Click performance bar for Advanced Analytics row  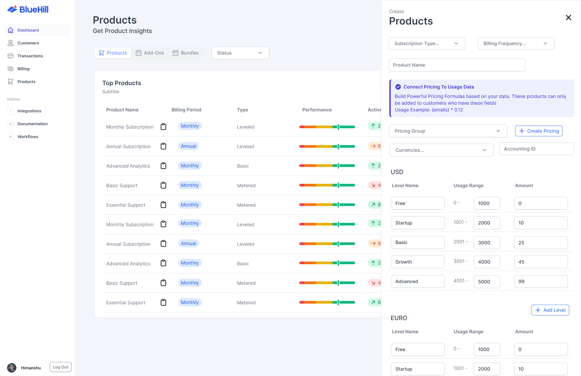(327, 166)
